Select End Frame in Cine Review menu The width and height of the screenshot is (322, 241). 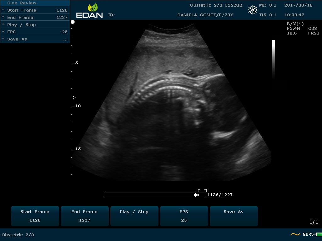35,17
